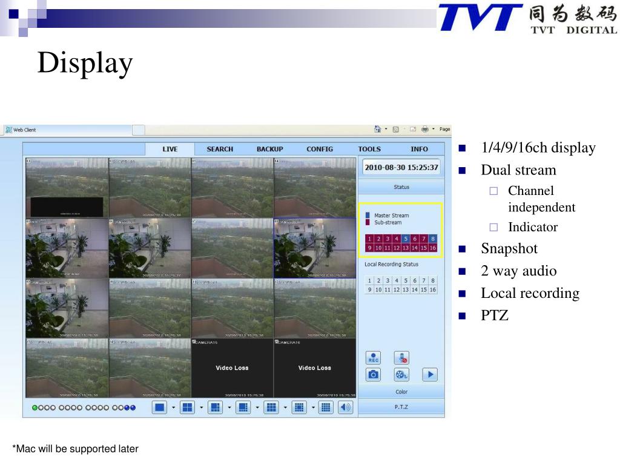Open the LIVE tab
Viewport: 620px width, 465px height.
(170, 149)
